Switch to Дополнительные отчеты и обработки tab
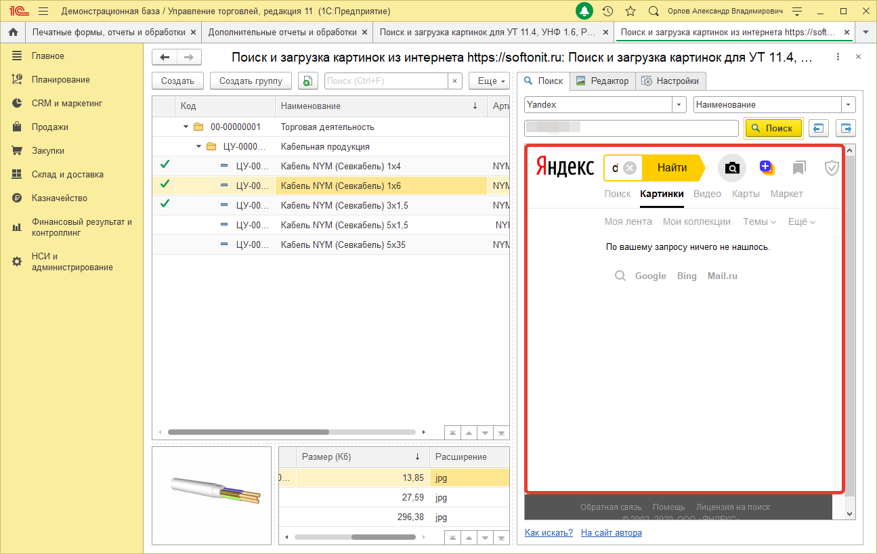This screenshot has height=554, width=877. click(x=282, y=32)
